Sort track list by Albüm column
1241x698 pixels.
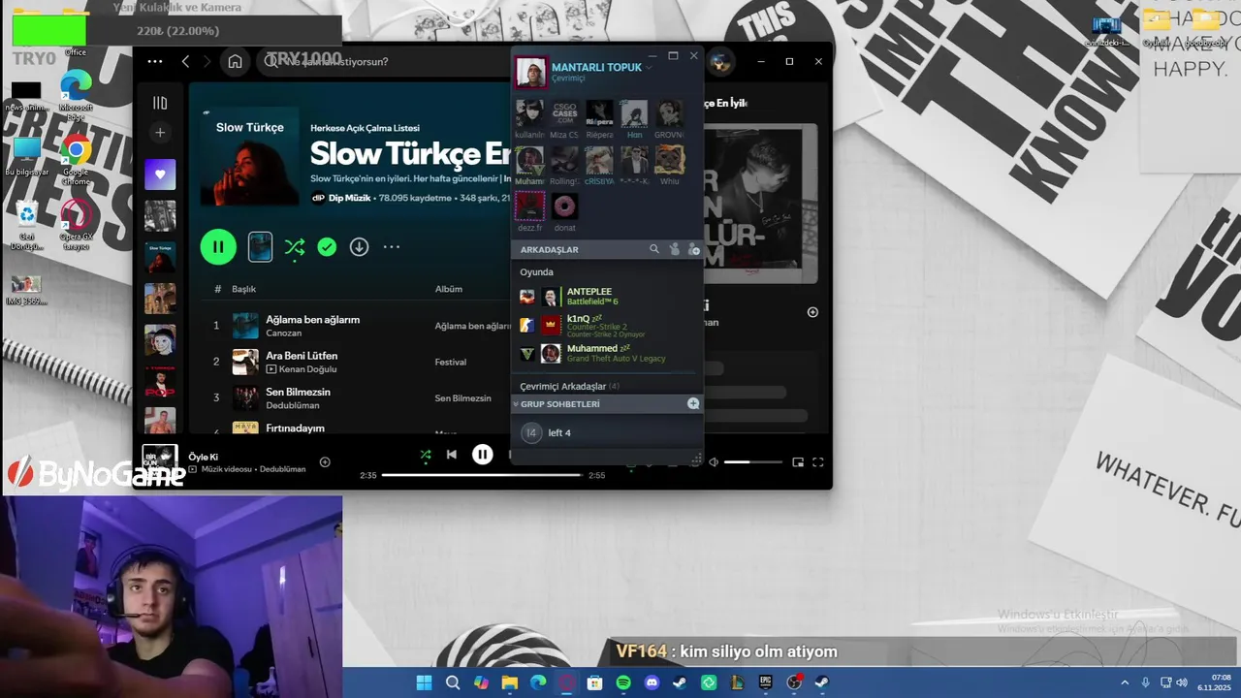click(x=449, y=289)
